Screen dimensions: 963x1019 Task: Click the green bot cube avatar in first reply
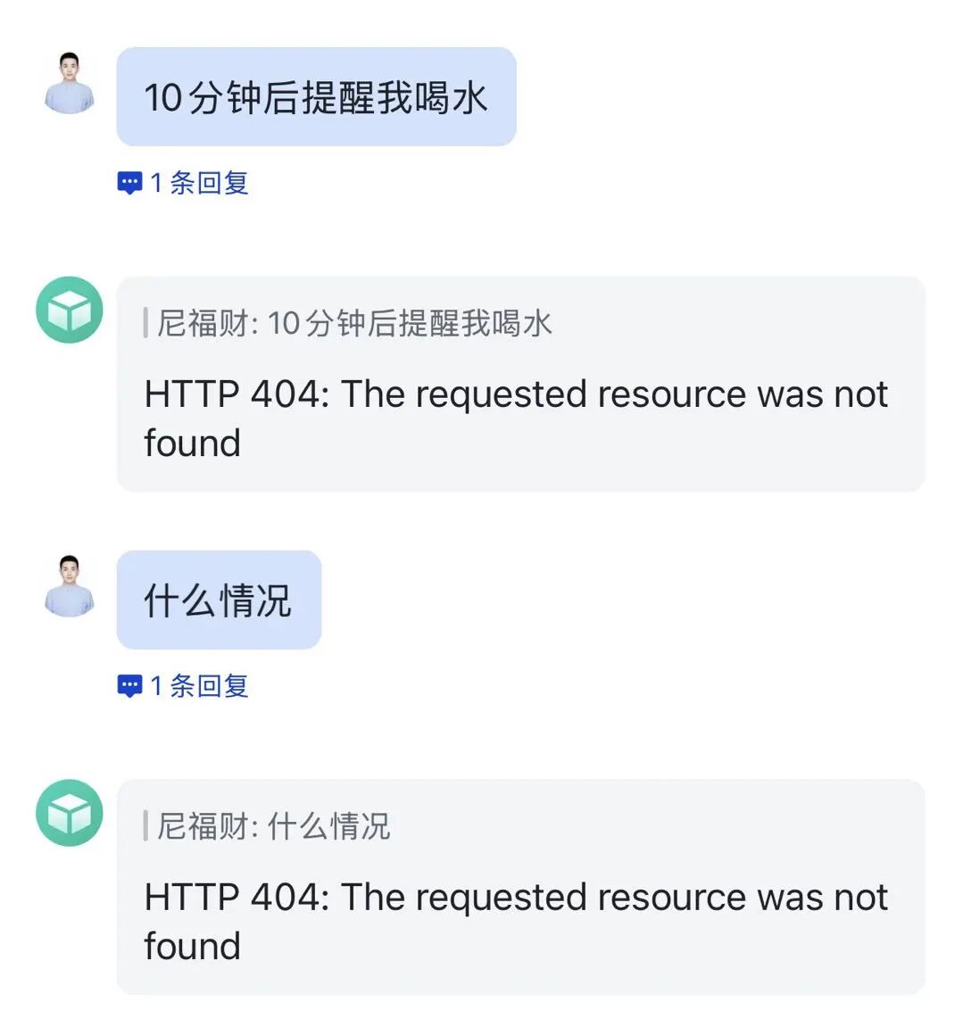point(68,309)
